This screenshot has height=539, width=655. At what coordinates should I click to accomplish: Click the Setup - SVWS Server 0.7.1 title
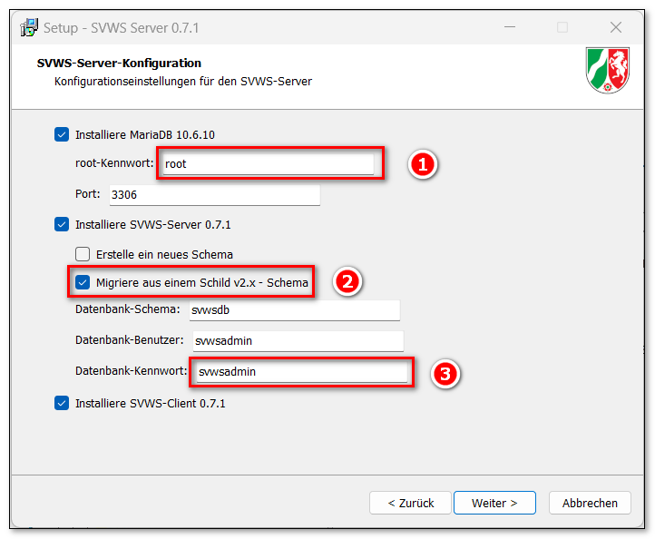122,28
